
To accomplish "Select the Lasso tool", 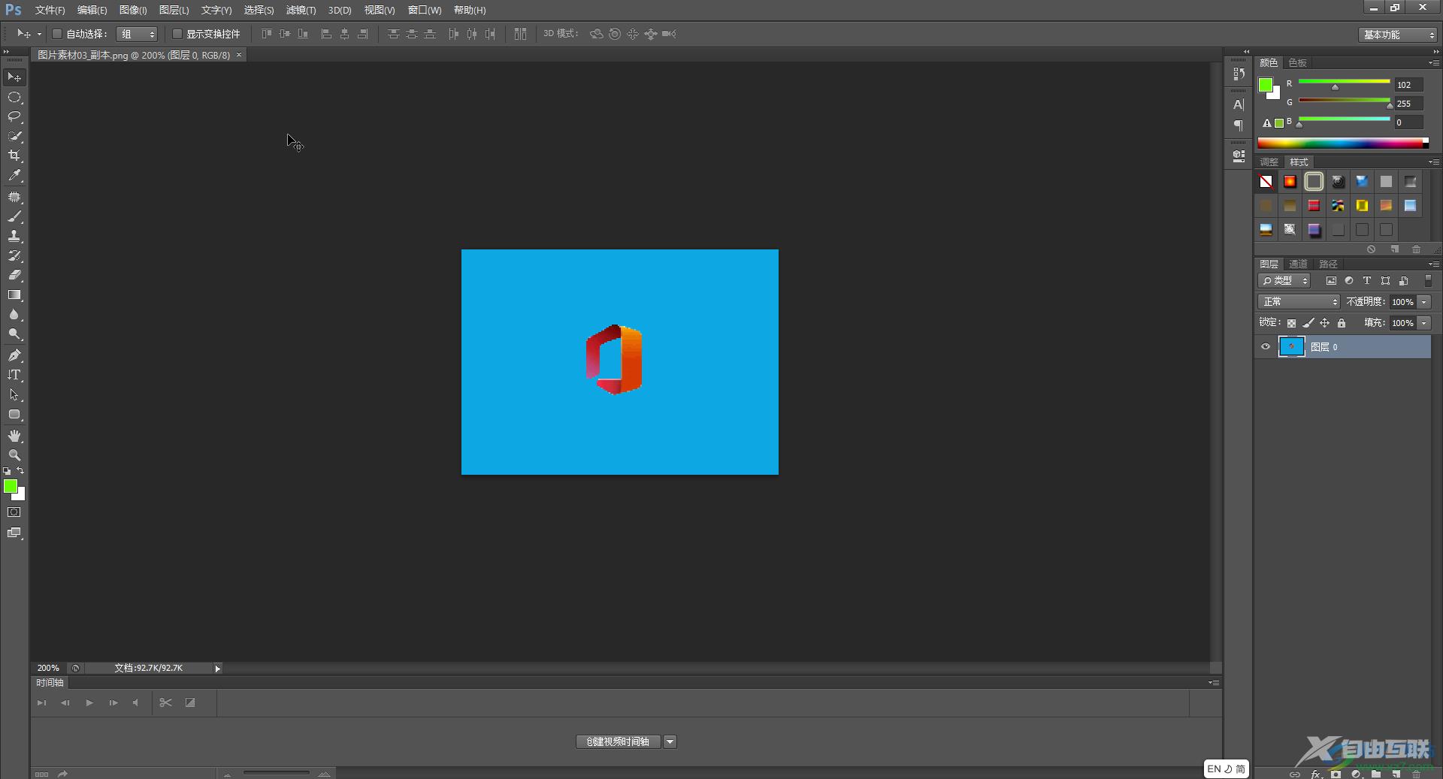I will [x=14, y=117].
